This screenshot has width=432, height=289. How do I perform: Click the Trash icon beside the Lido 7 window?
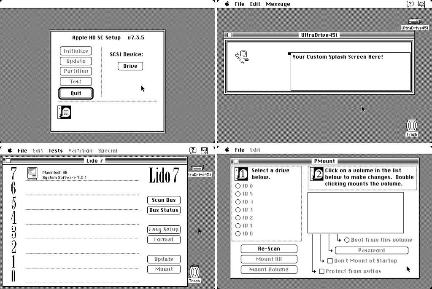(194, 272)
